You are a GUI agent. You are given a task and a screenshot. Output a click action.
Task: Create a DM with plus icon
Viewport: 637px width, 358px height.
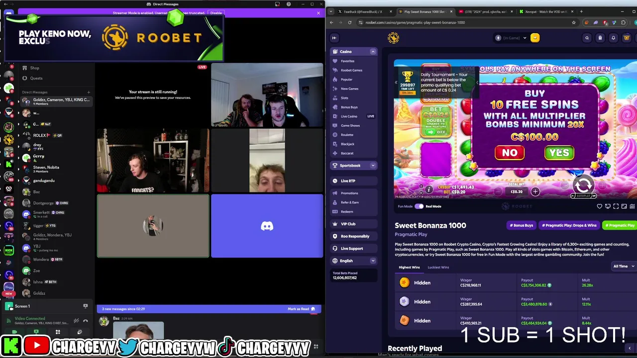[89, 92]
